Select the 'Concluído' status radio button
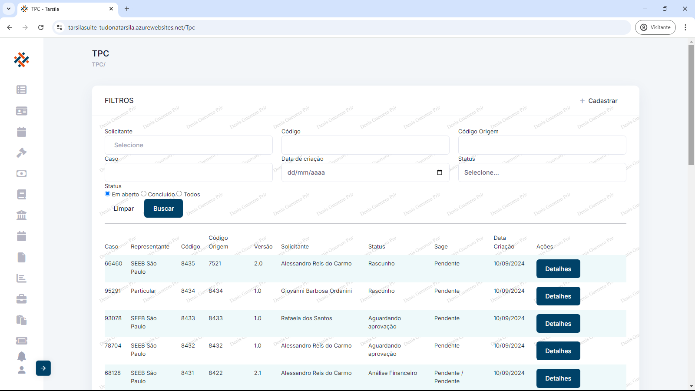This screenshot has height=391, width=695. pyautogui.click(x=144, y=194)
